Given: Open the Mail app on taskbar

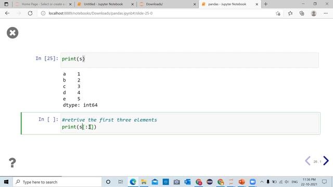Looking at the screenshot, I should pos(155,182).
